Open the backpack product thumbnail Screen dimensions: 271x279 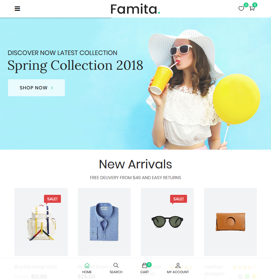tap(41, 222)
